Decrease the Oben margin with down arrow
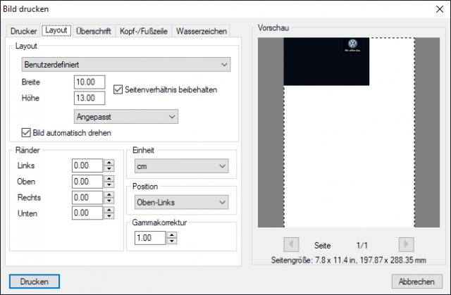This screenshot has height=295, width=451. [x=109, y=184]
